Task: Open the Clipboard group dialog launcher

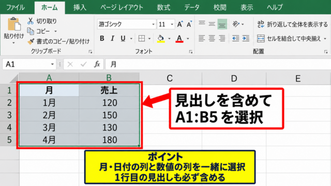Action: pos(91,52)
